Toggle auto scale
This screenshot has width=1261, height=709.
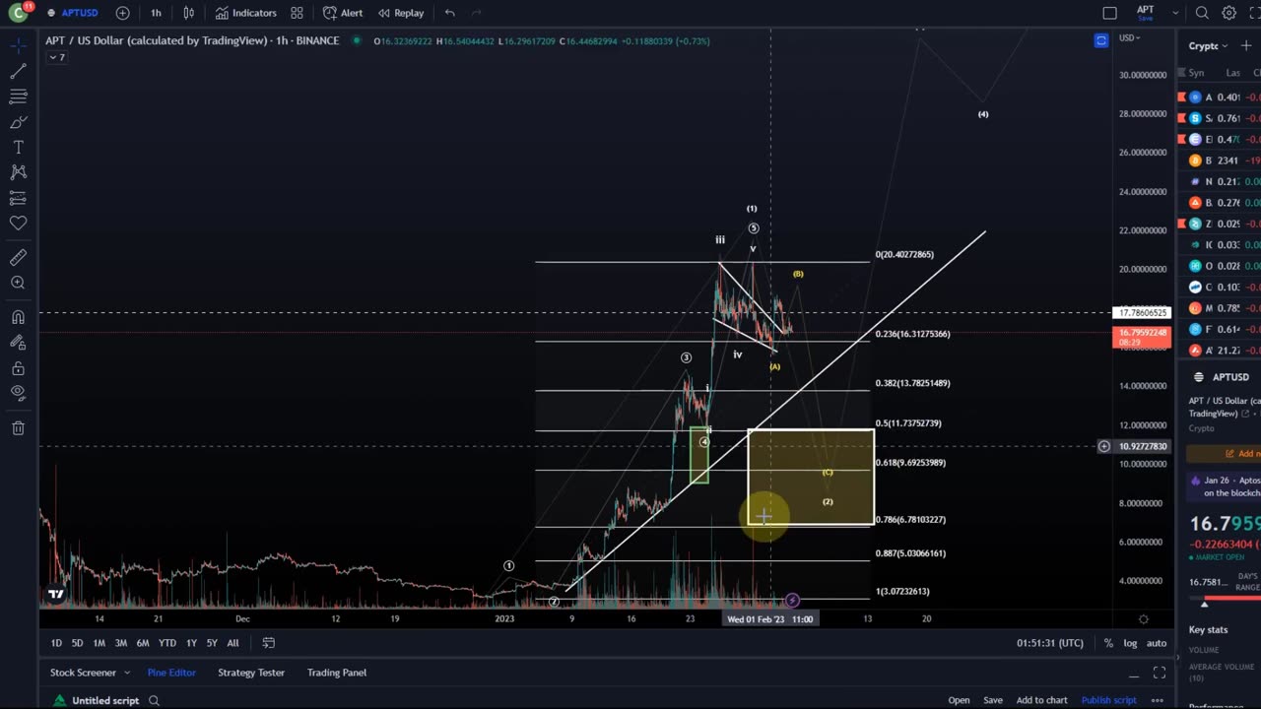click(x=1157, y=643)
